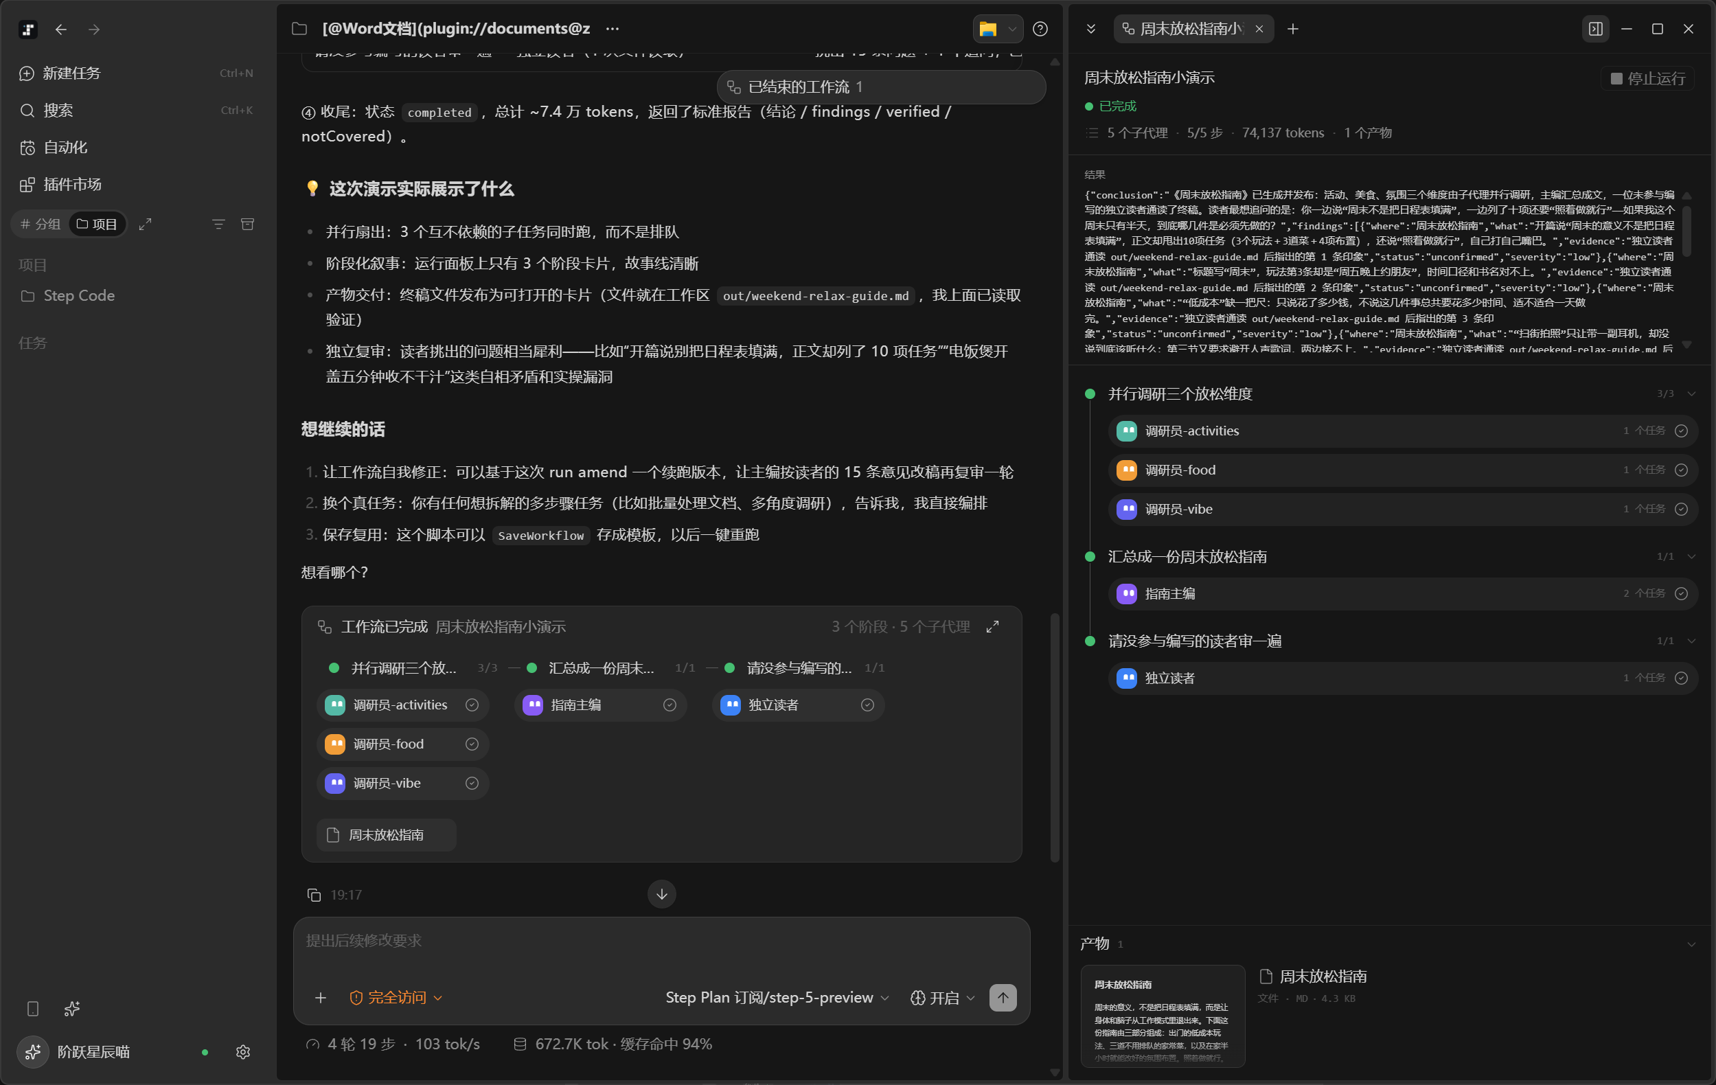Go back with the left arrow icon
The height and width of the screenshot is (1085, 1716).
[61, 30]
